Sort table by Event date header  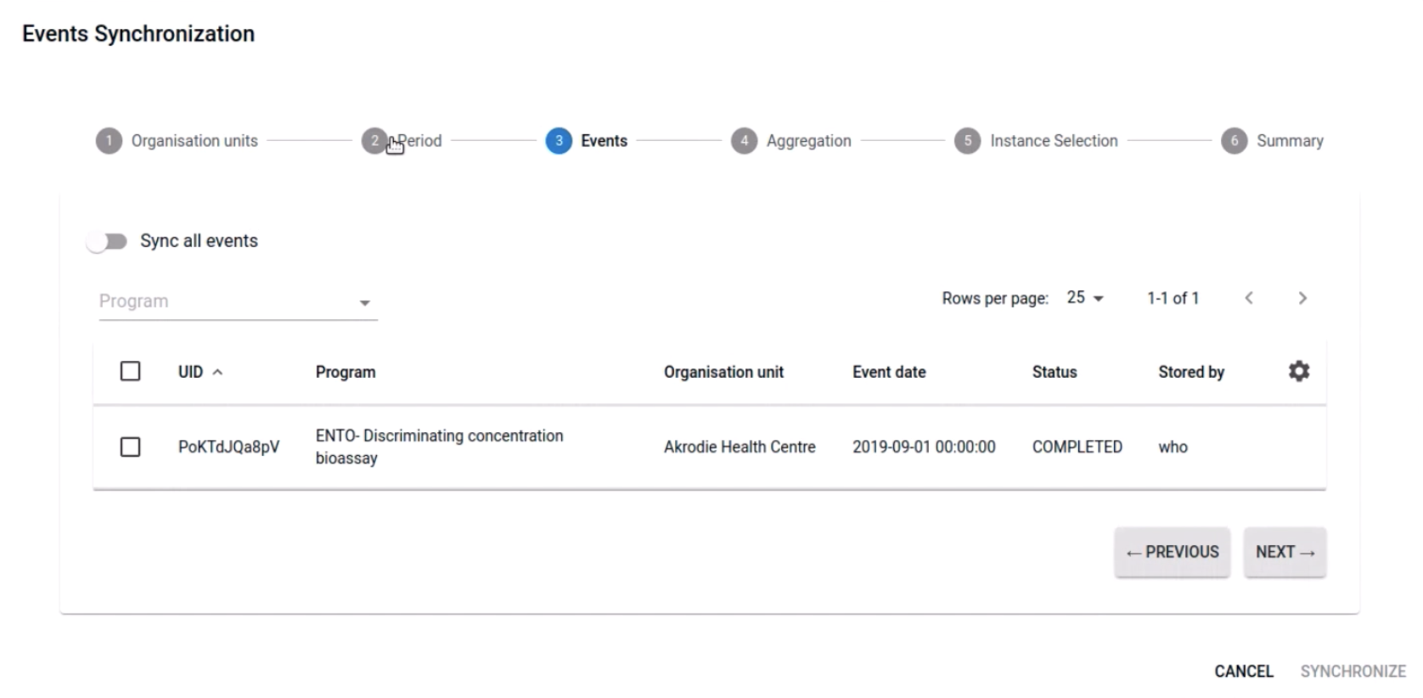[x=889, y=372]
